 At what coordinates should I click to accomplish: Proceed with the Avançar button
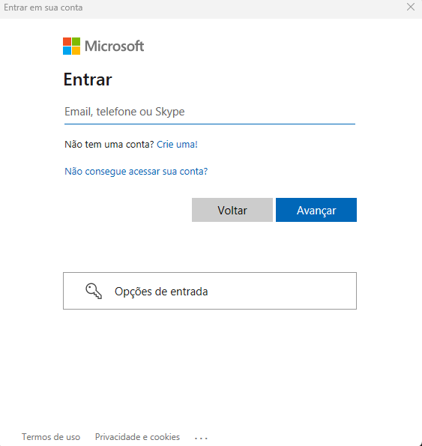316,210
